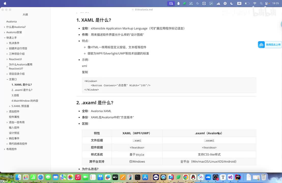This screenshot has width=282, height=183.
Task: Click the cloud upload floating widget
Action: (270, 44)
